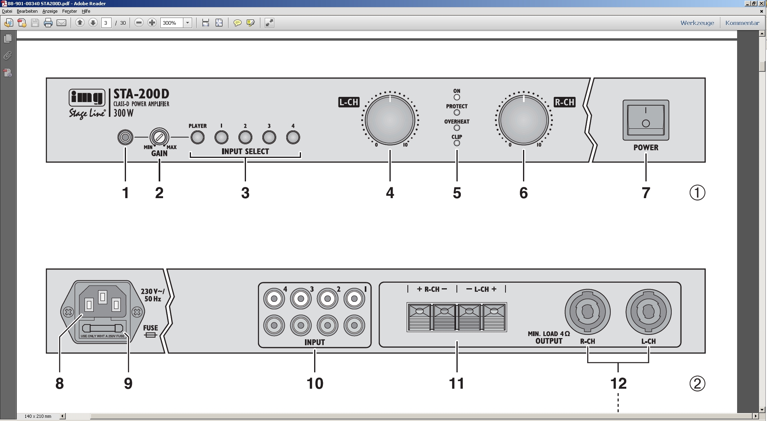Viewport: 767px width, 421px height.
Task: Click the Print file icon
Action: [48, 23]
